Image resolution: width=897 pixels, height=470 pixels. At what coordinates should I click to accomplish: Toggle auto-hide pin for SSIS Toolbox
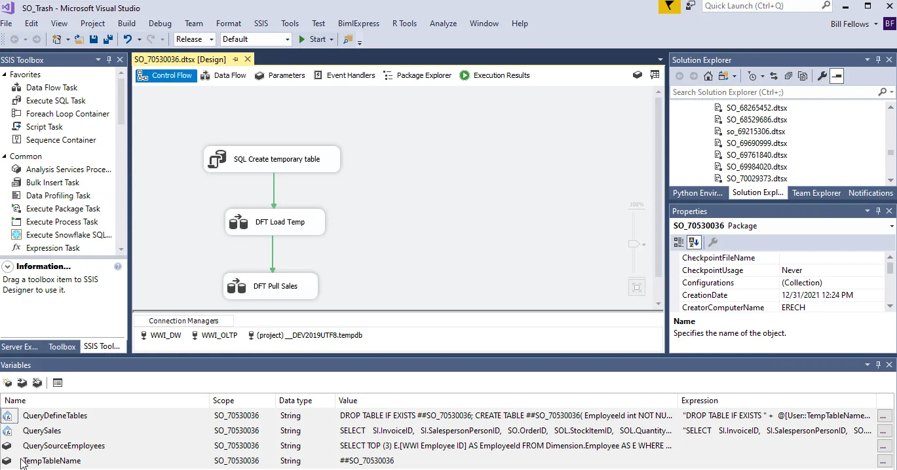pyautogui.click(x=109, y=60)
